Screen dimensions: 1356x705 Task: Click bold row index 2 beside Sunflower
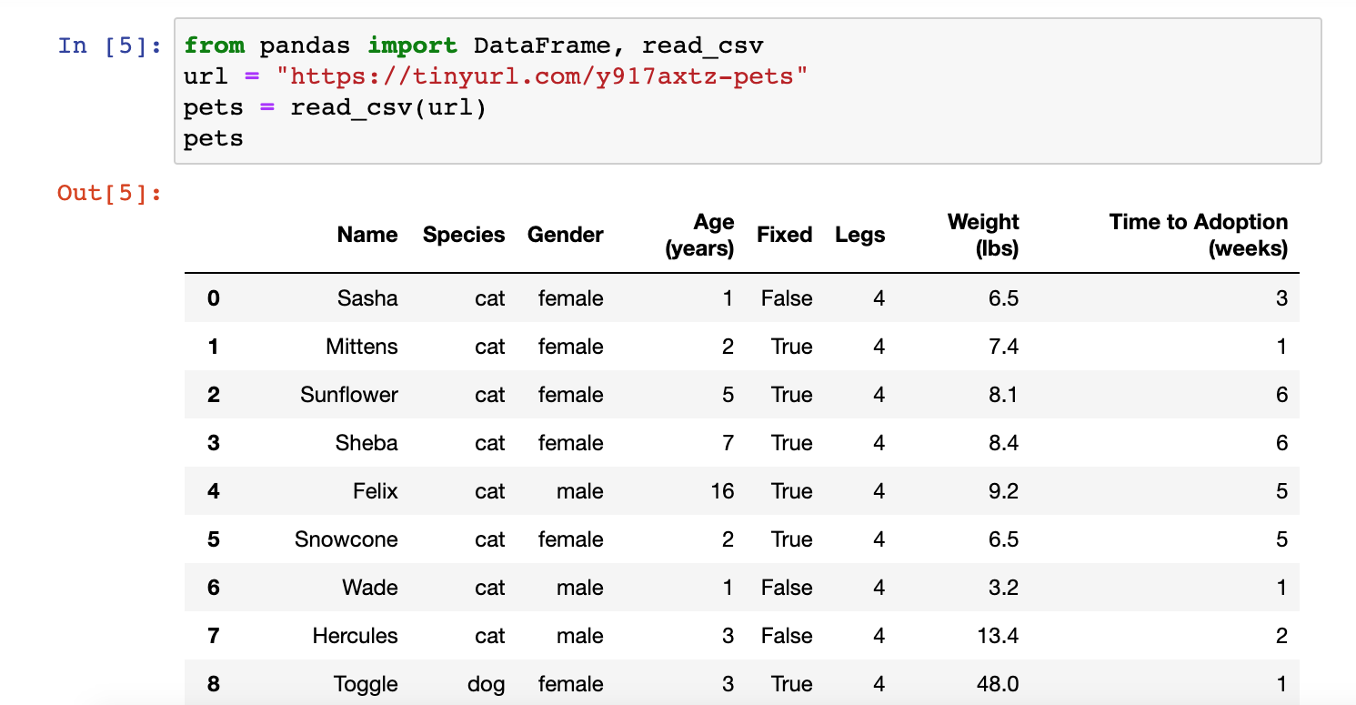[214, 395]
